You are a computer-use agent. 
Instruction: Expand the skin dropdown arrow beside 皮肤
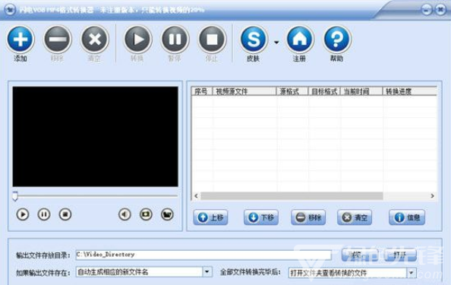click(276, 43)
